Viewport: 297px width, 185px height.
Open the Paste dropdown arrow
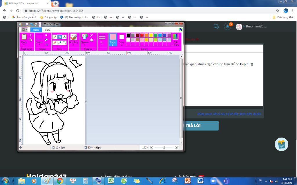point(24,45)
